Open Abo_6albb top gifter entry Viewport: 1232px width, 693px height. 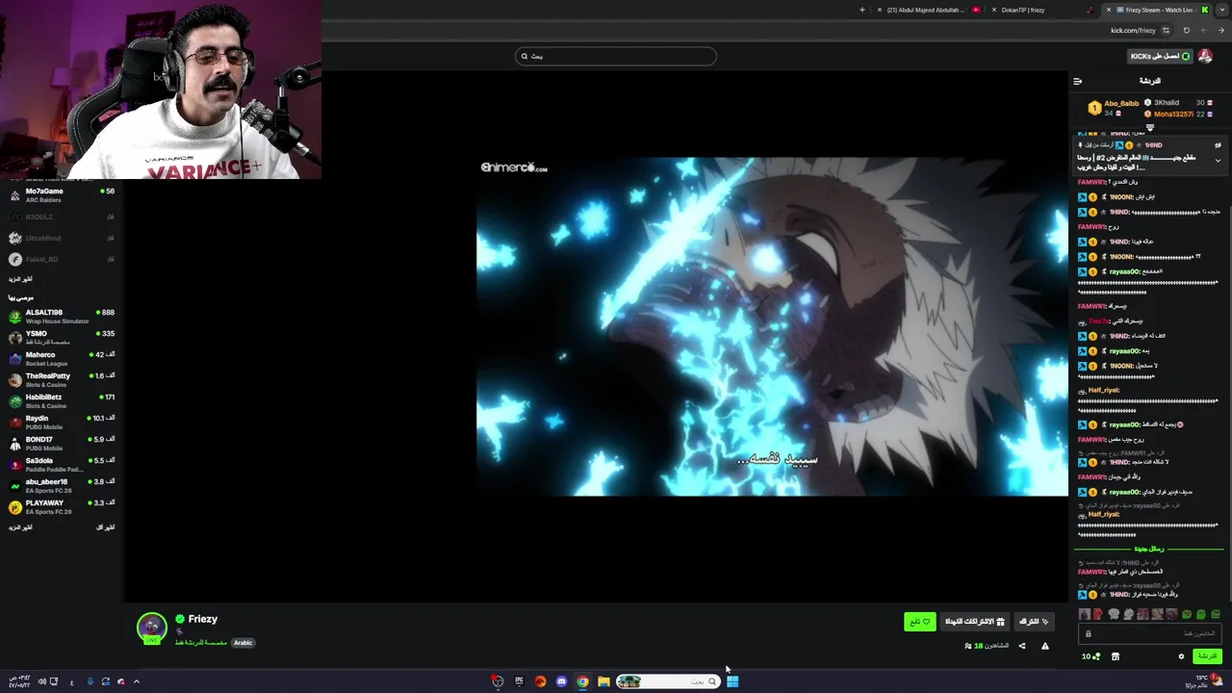(1115, 108)
